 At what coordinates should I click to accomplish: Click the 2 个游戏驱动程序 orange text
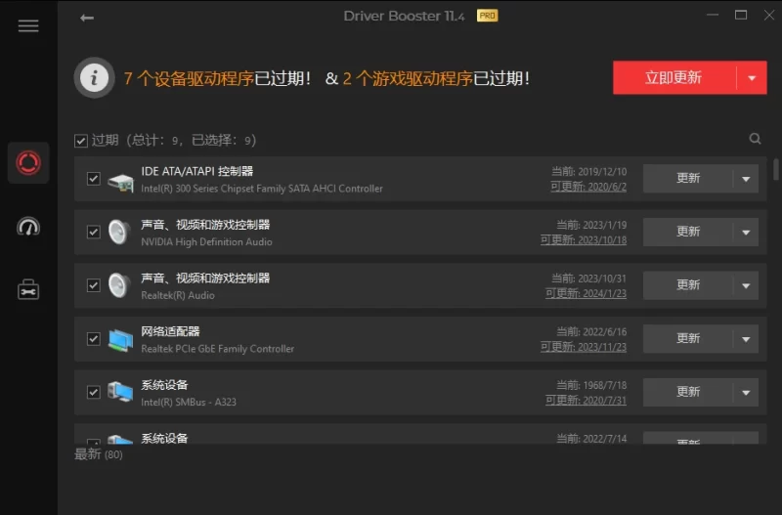coord(408,78)
